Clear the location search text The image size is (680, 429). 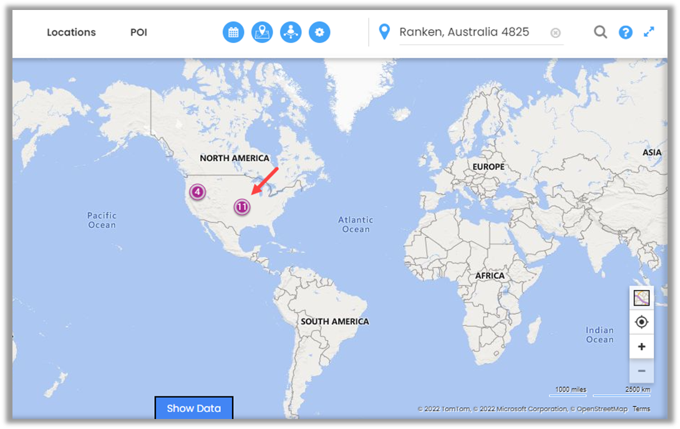(x=555, y=33)
